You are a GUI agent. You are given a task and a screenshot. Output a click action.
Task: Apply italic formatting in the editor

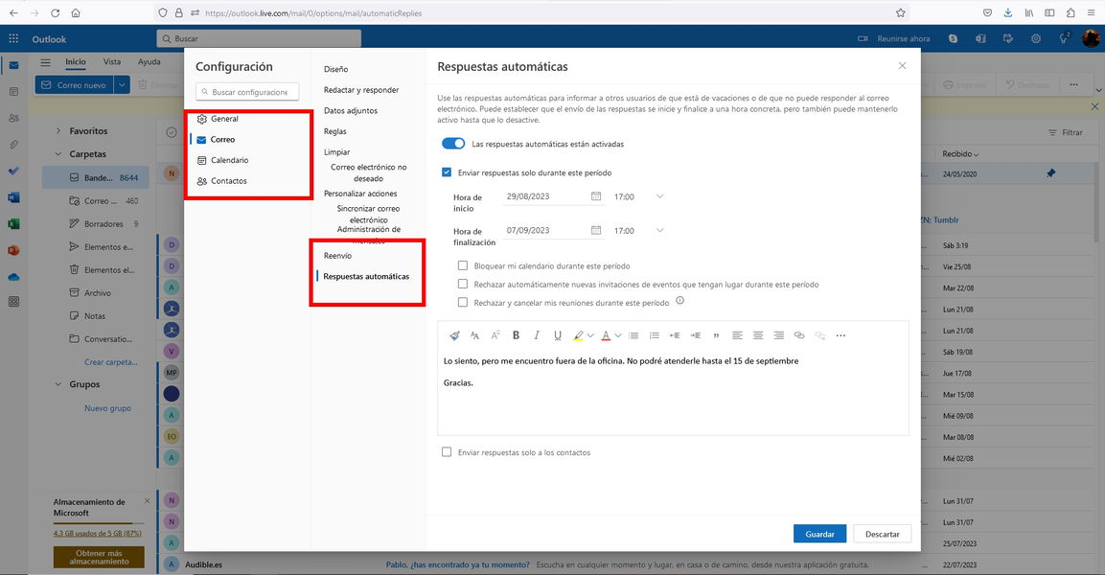coord(537,335)
